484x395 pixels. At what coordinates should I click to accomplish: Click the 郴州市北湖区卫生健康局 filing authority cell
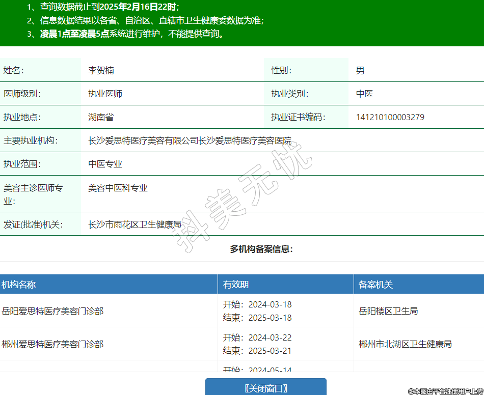click(x=405, y=344)
